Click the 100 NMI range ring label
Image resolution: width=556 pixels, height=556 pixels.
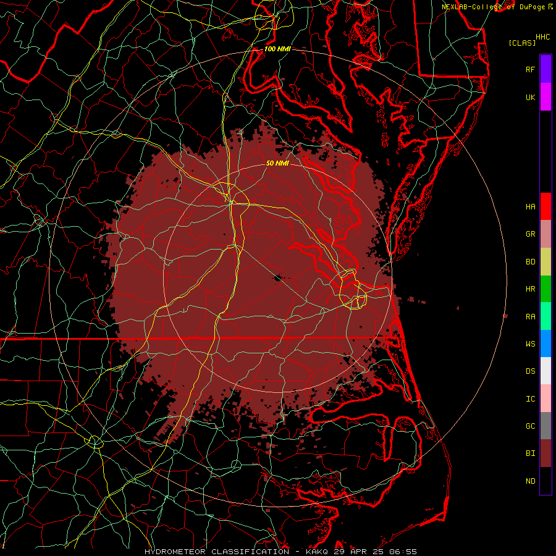tap(277, 49)
